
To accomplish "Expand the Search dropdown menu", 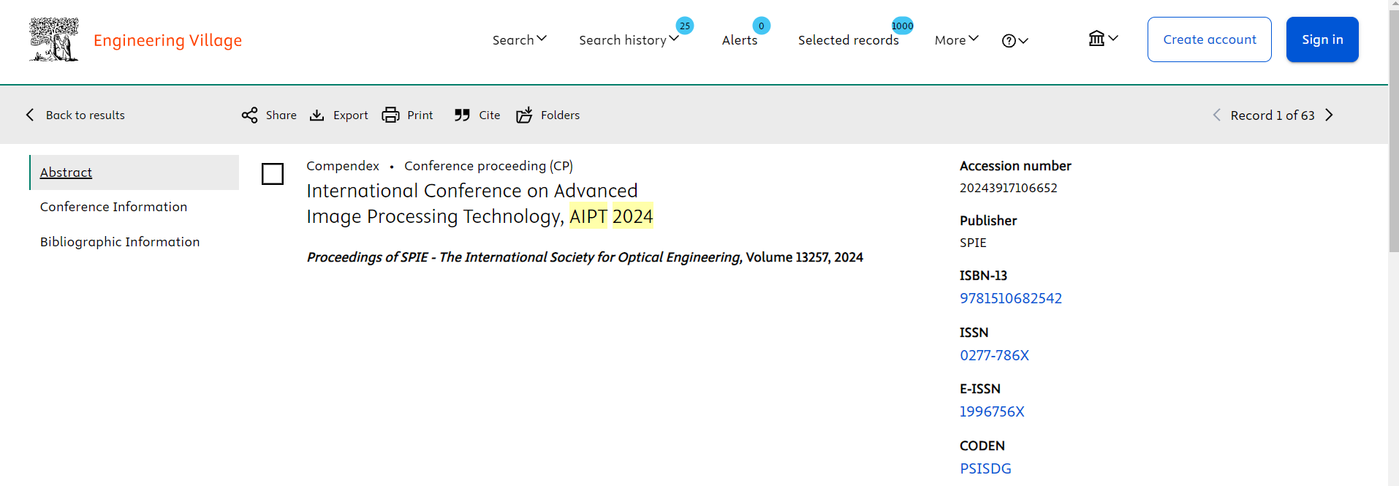I will click(x=519, y=39).
